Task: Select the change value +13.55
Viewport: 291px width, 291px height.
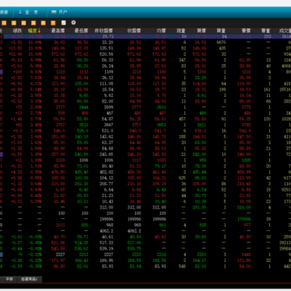Action: (x=15, y=48)
